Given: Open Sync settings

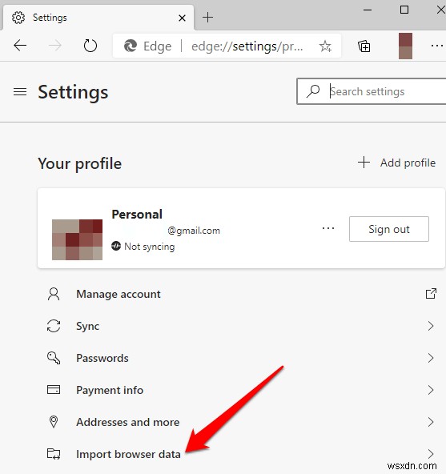Looking at the screenshot, I should tap(241, 326).
